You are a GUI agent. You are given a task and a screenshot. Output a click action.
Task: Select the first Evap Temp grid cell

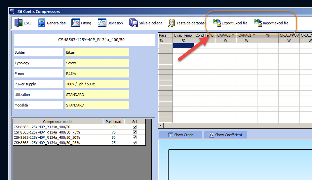pos(183,46)
